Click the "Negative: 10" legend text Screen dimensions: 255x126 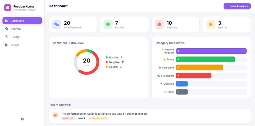pyautogui.click(x=117, y=62)
